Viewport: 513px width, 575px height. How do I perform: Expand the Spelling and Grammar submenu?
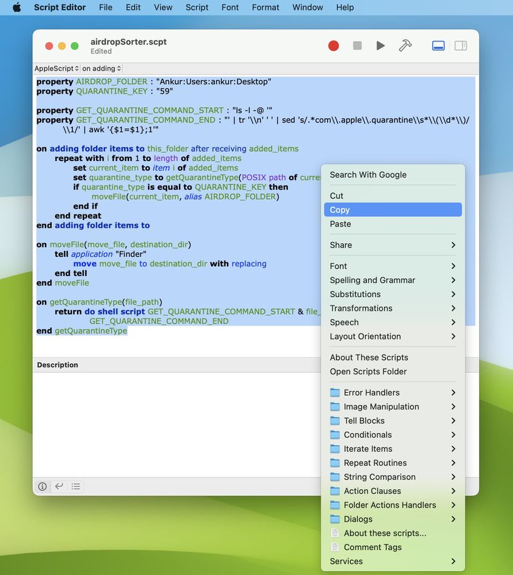click(393, 280)
